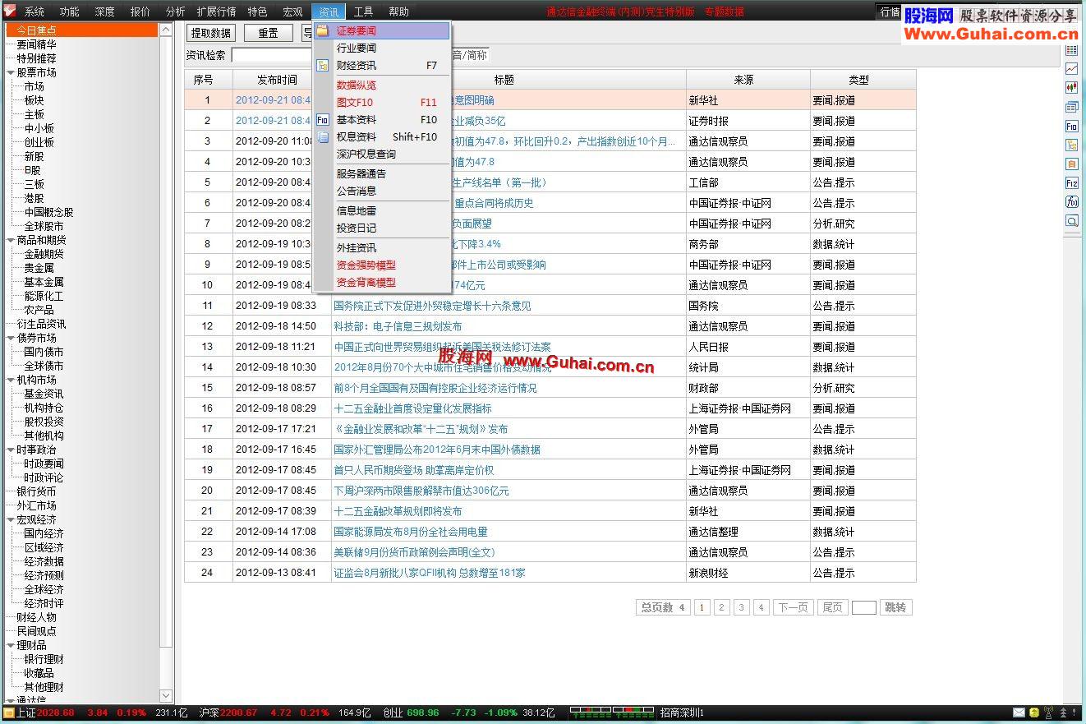Click the page number input box near 跳转

(x=864, y=607)
